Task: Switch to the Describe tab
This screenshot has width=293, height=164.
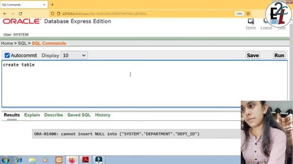Action: pyautogui.click(x=54, y=115)
